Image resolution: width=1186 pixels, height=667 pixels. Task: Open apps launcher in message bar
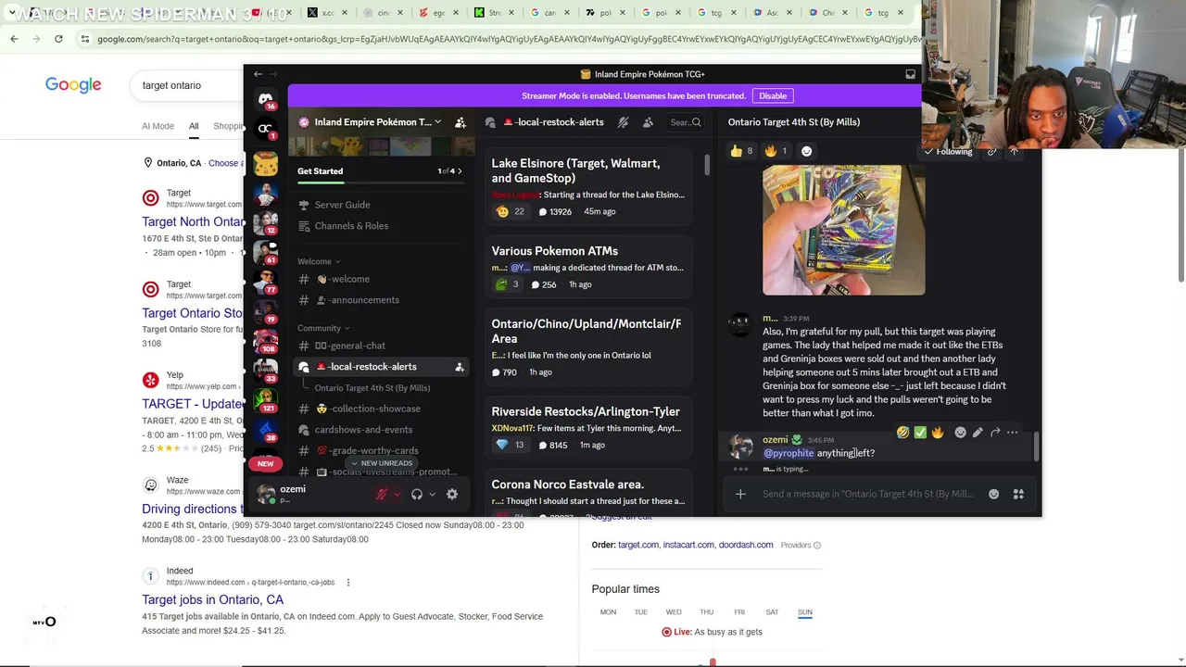pos(1018,494)
